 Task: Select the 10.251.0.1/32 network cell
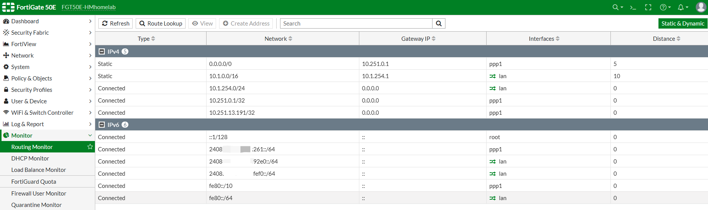pyautogui.click(x=283, y=101)
